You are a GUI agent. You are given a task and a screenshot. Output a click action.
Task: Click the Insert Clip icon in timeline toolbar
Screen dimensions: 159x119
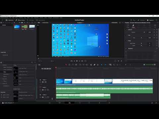80,65
